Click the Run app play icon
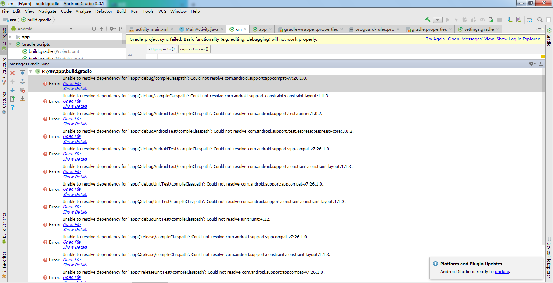The width and height of the screenshot is (553, 283). 448,20
